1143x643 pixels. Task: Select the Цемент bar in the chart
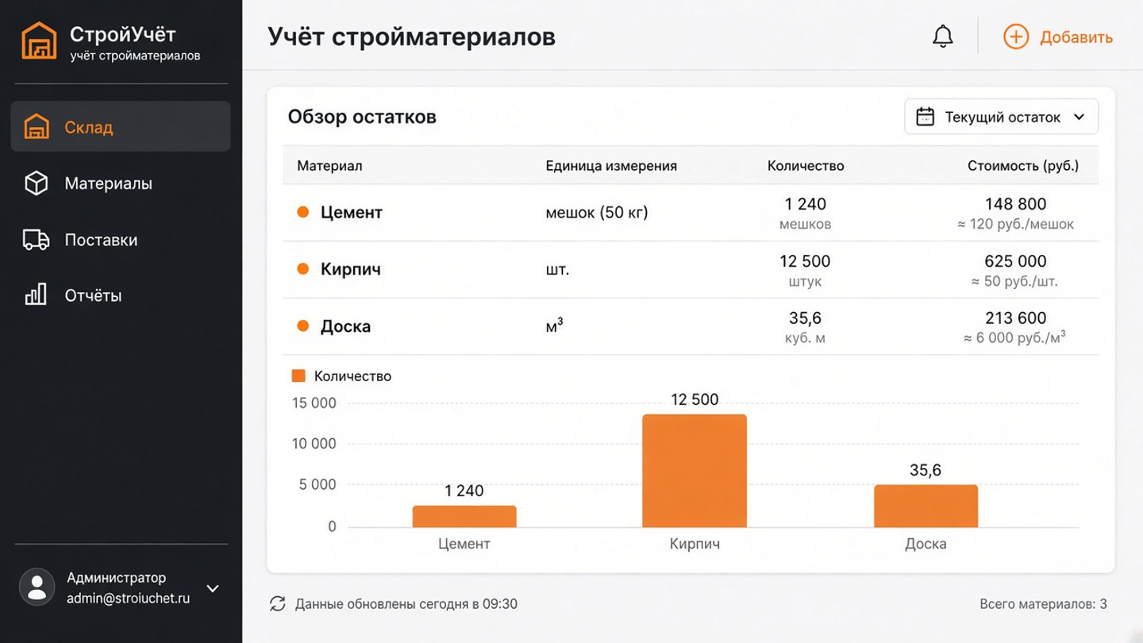click(464, 517)
